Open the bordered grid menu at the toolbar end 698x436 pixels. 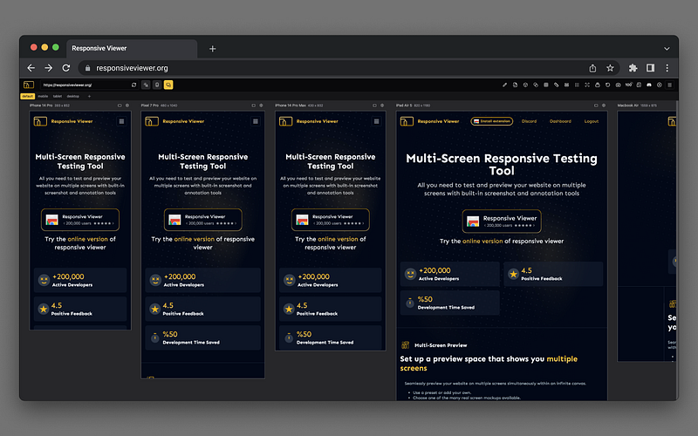click(669, 85)
